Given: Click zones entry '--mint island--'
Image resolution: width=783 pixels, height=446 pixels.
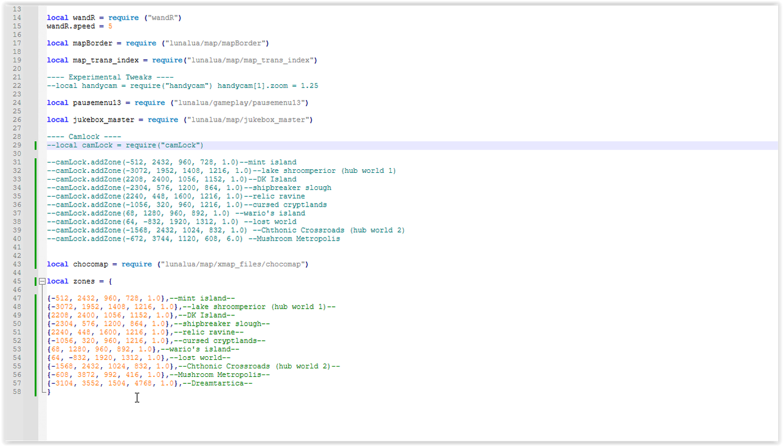Looking at the screenshot, I should [x=141, y=298].
